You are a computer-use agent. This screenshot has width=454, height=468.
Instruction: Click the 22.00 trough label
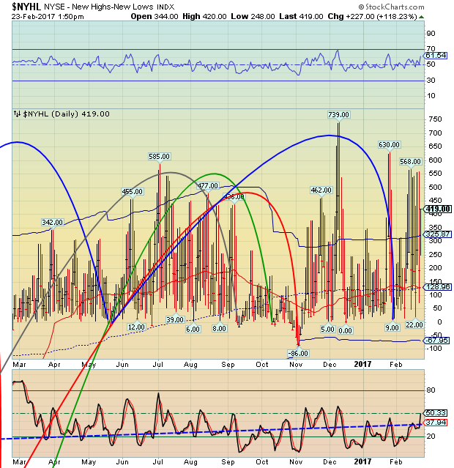click(x=414, y=324)
